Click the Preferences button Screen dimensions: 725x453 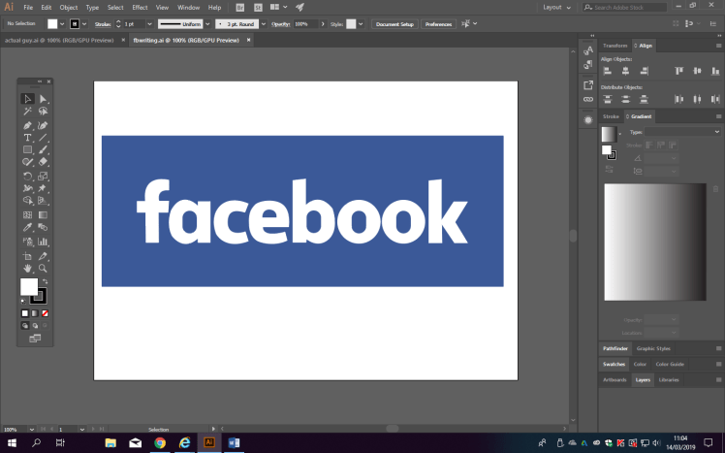click(438, 24)
